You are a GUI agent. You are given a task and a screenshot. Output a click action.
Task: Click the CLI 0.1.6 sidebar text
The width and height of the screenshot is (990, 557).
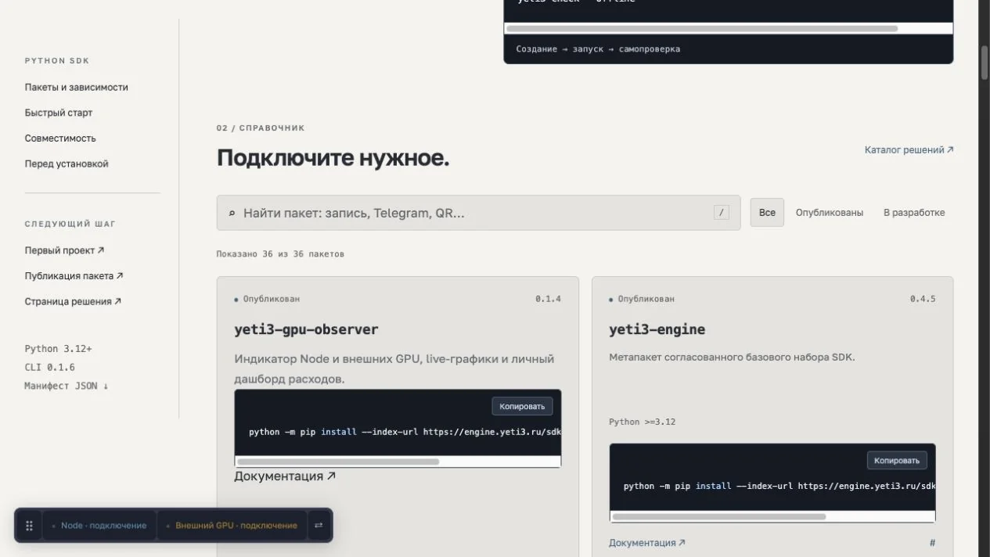[49, 367]
